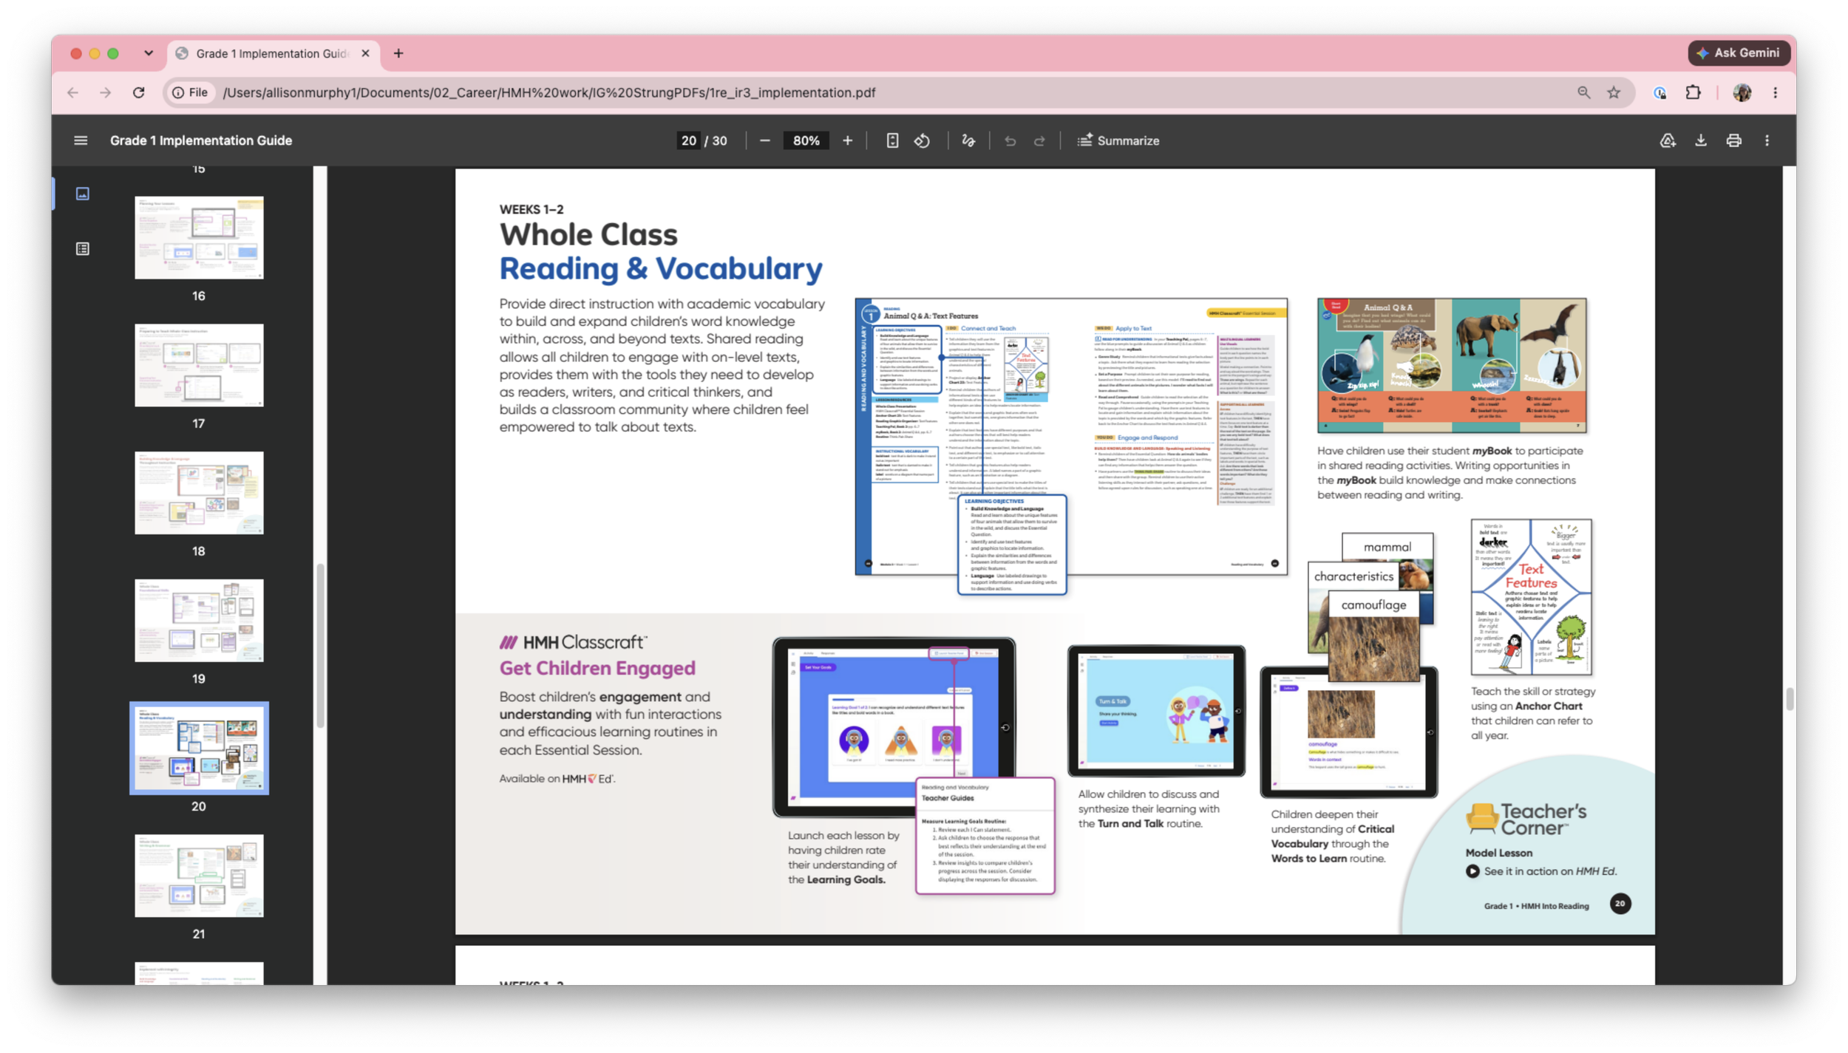
Task: Click the 'Whole Class' heading text
Action: pyautogui.click(x=588, y=234)
